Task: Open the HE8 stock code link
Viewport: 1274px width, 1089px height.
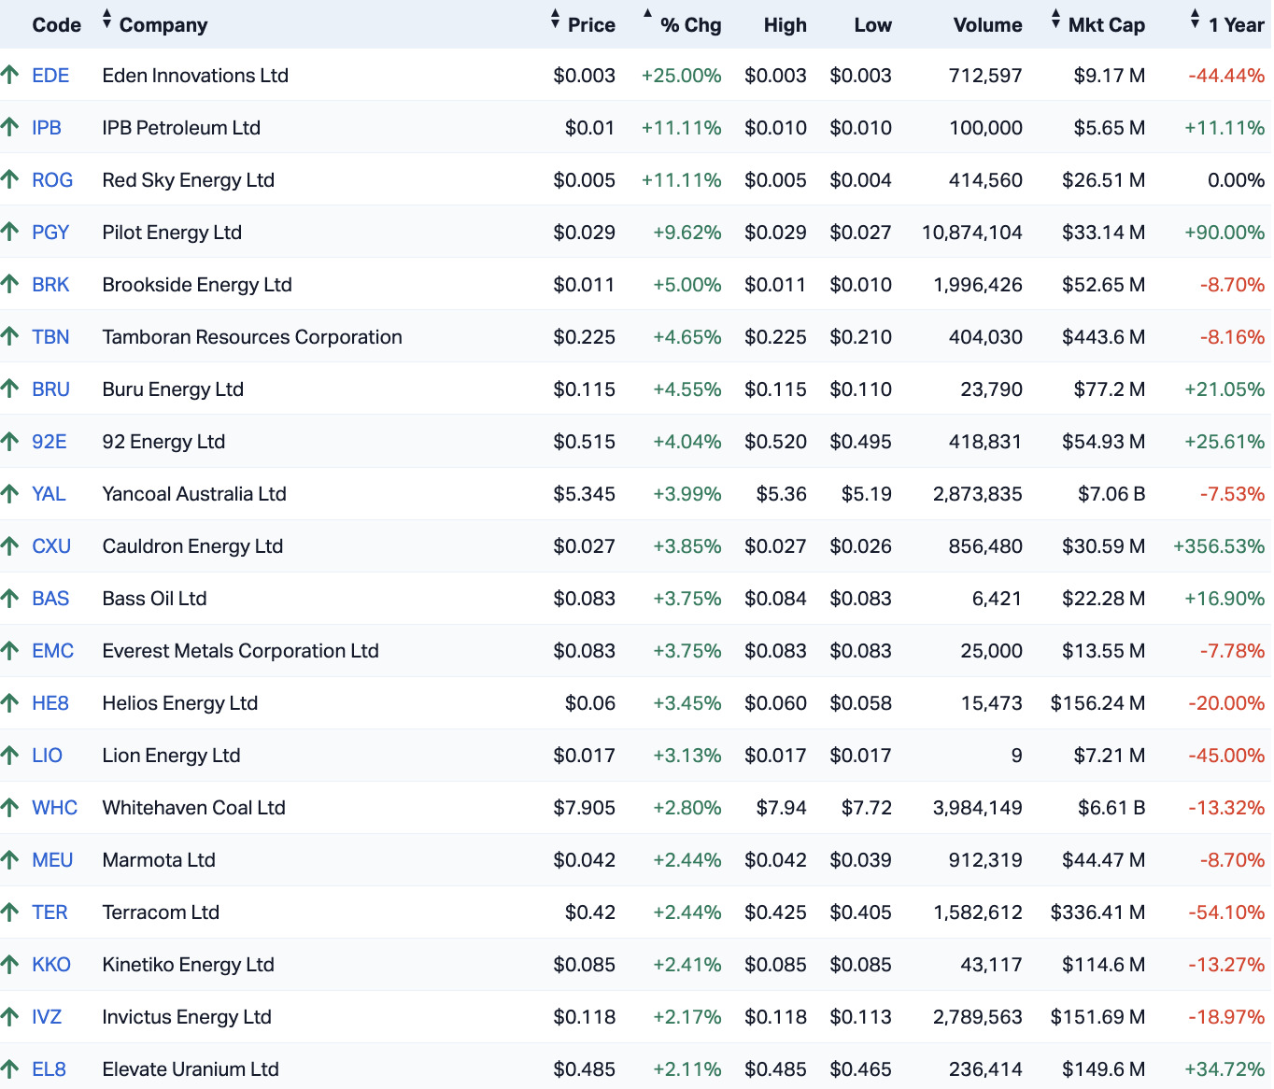Action: (50, 703)
